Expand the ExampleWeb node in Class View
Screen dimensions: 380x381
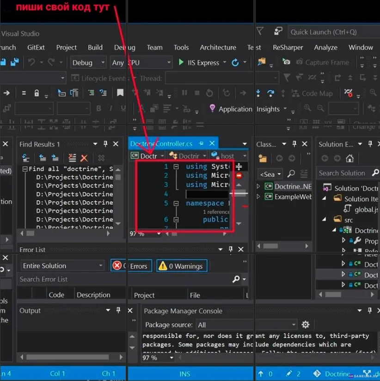coord(258,197)
